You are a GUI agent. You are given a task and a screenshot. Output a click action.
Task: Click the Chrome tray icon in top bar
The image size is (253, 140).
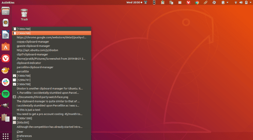(x=197, y=2)
